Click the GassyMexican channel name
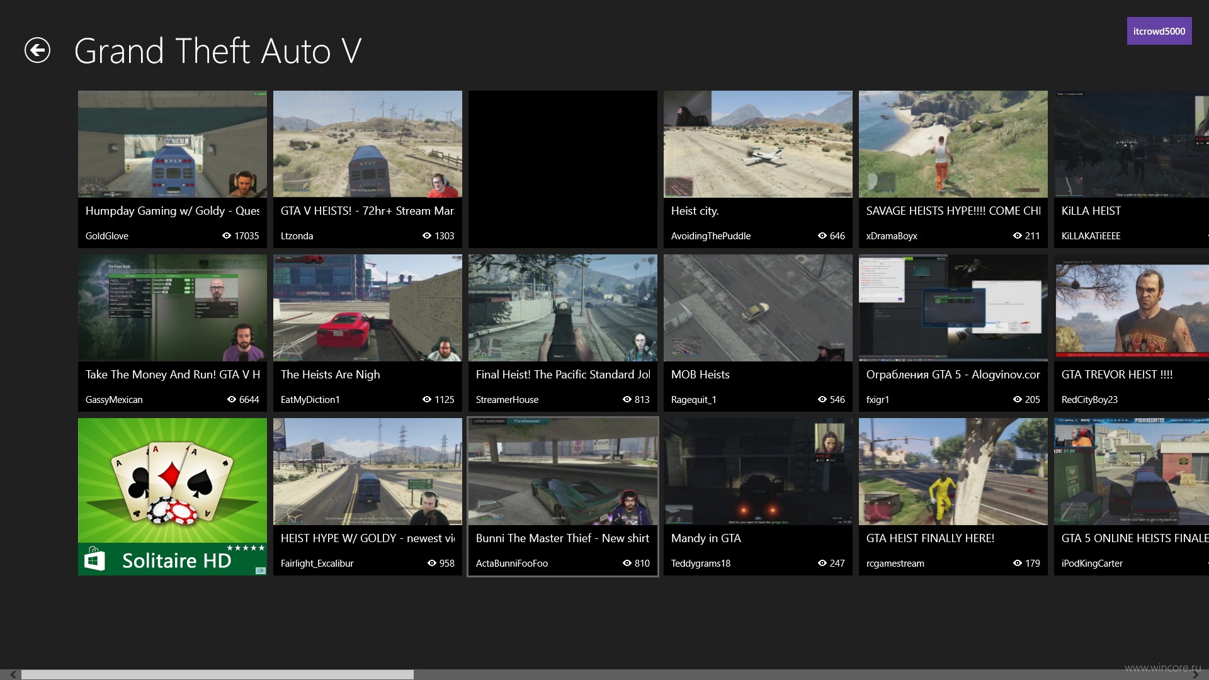This screenshot has height=680, width=1209. (x=114, y=400)
